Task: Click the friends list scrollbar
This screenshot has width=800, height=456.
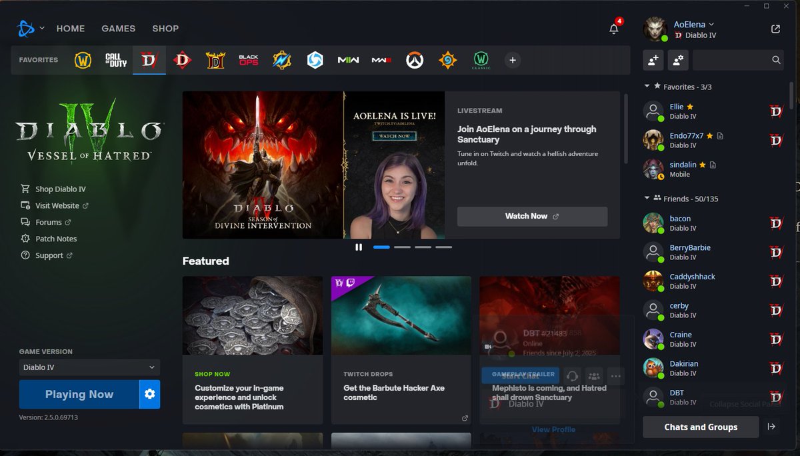Action: [x=791, y=95]
